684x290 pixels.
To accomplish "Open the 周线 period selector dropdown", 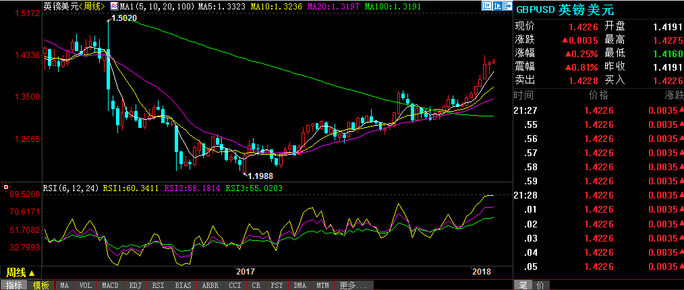I will (x=20, y=273).
